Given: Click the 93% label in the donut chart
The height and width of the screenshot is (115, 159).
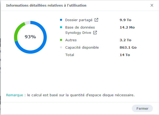Looking at the screenshot, I should [x=30, y=37].
